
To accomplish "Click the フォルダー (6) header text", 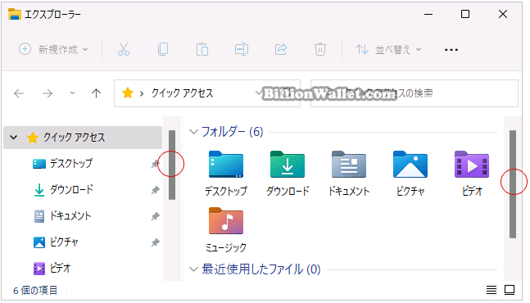I will pos(232,131).
